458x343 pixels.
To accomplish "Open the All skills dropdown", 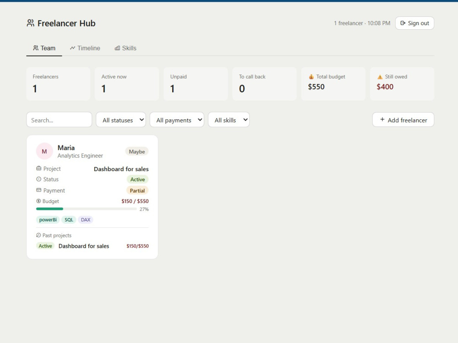I will coord(229,120).
